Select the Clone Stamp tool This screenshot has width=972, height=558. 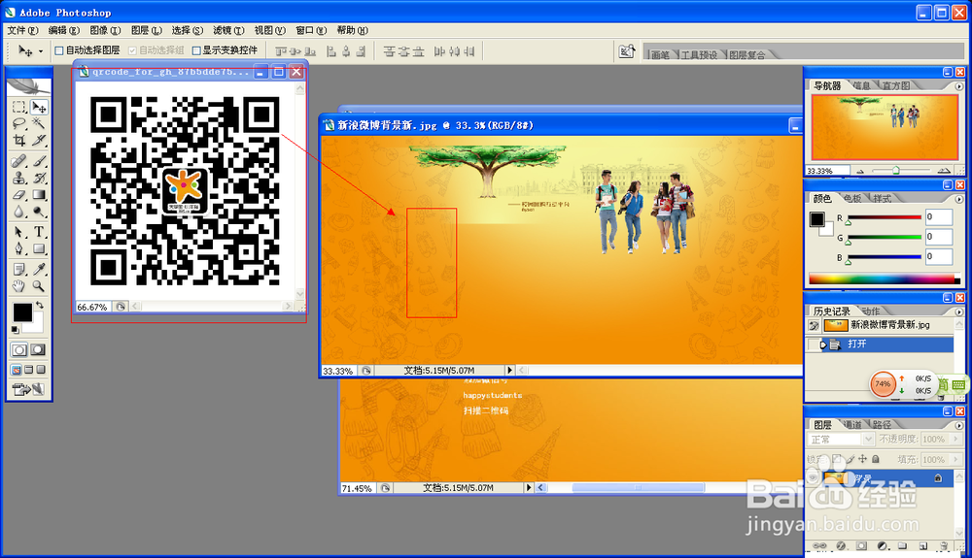[x=19, y=179]
